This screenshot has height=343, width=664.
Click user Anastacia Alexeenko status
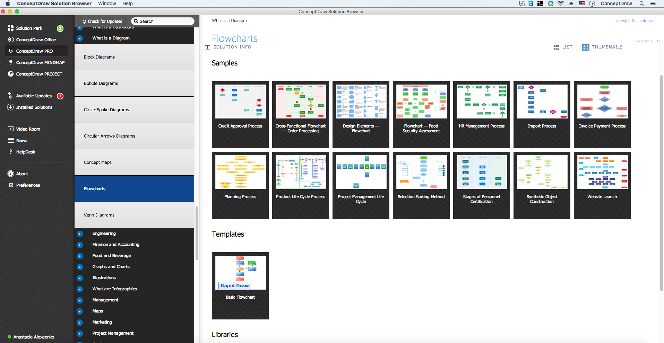click(x=31, y=337)
